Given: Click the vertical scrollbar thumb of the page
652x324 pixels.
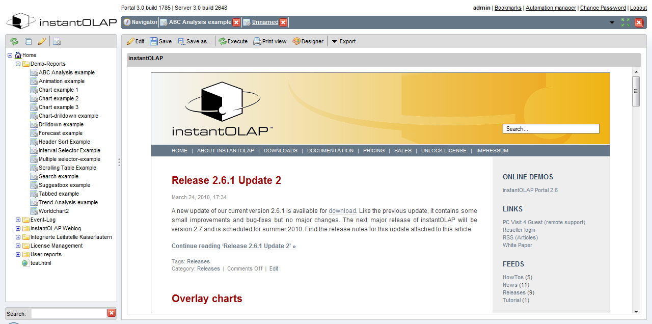Looking at the screenshot, I should (636, 91).
